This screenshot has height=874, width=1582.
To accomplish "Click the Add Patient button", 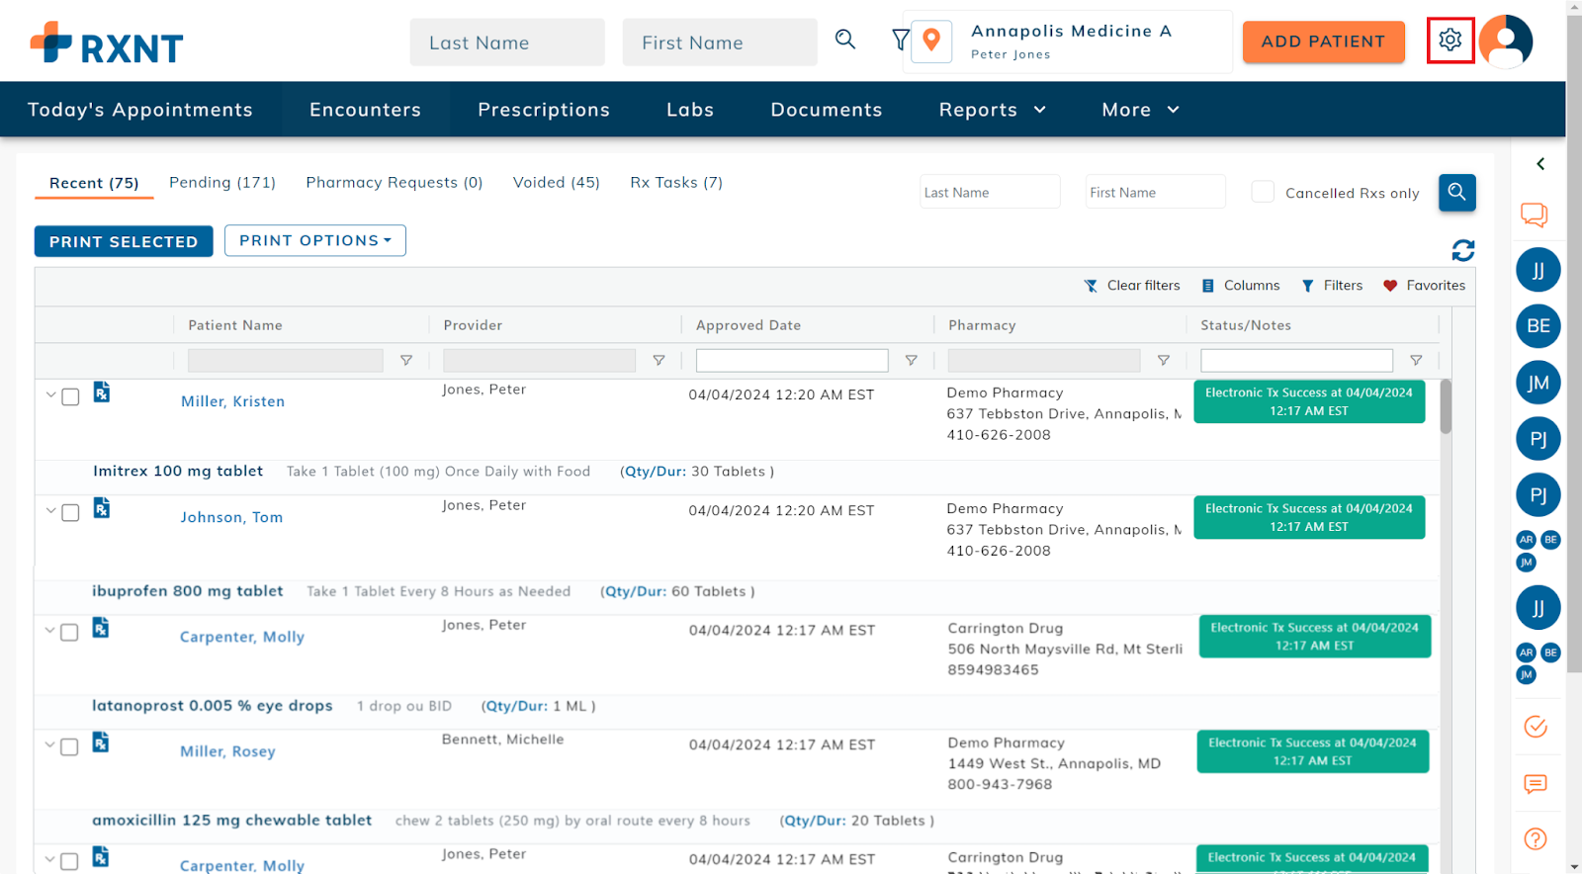I will pos(1323,42).
